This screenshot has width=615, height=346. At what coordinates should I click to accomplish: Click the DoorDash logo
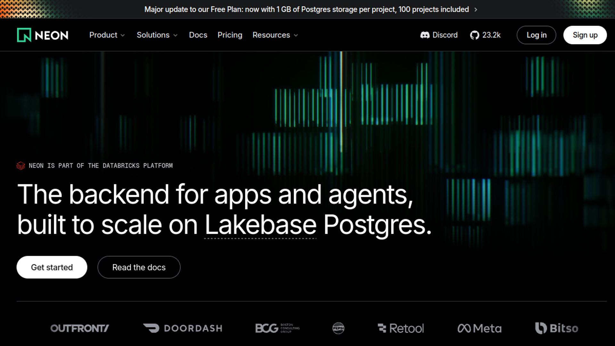pyautogui.click(x=183, y=328)
